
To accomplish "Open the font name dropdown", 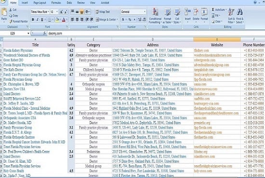I will [x=49, y=12].
